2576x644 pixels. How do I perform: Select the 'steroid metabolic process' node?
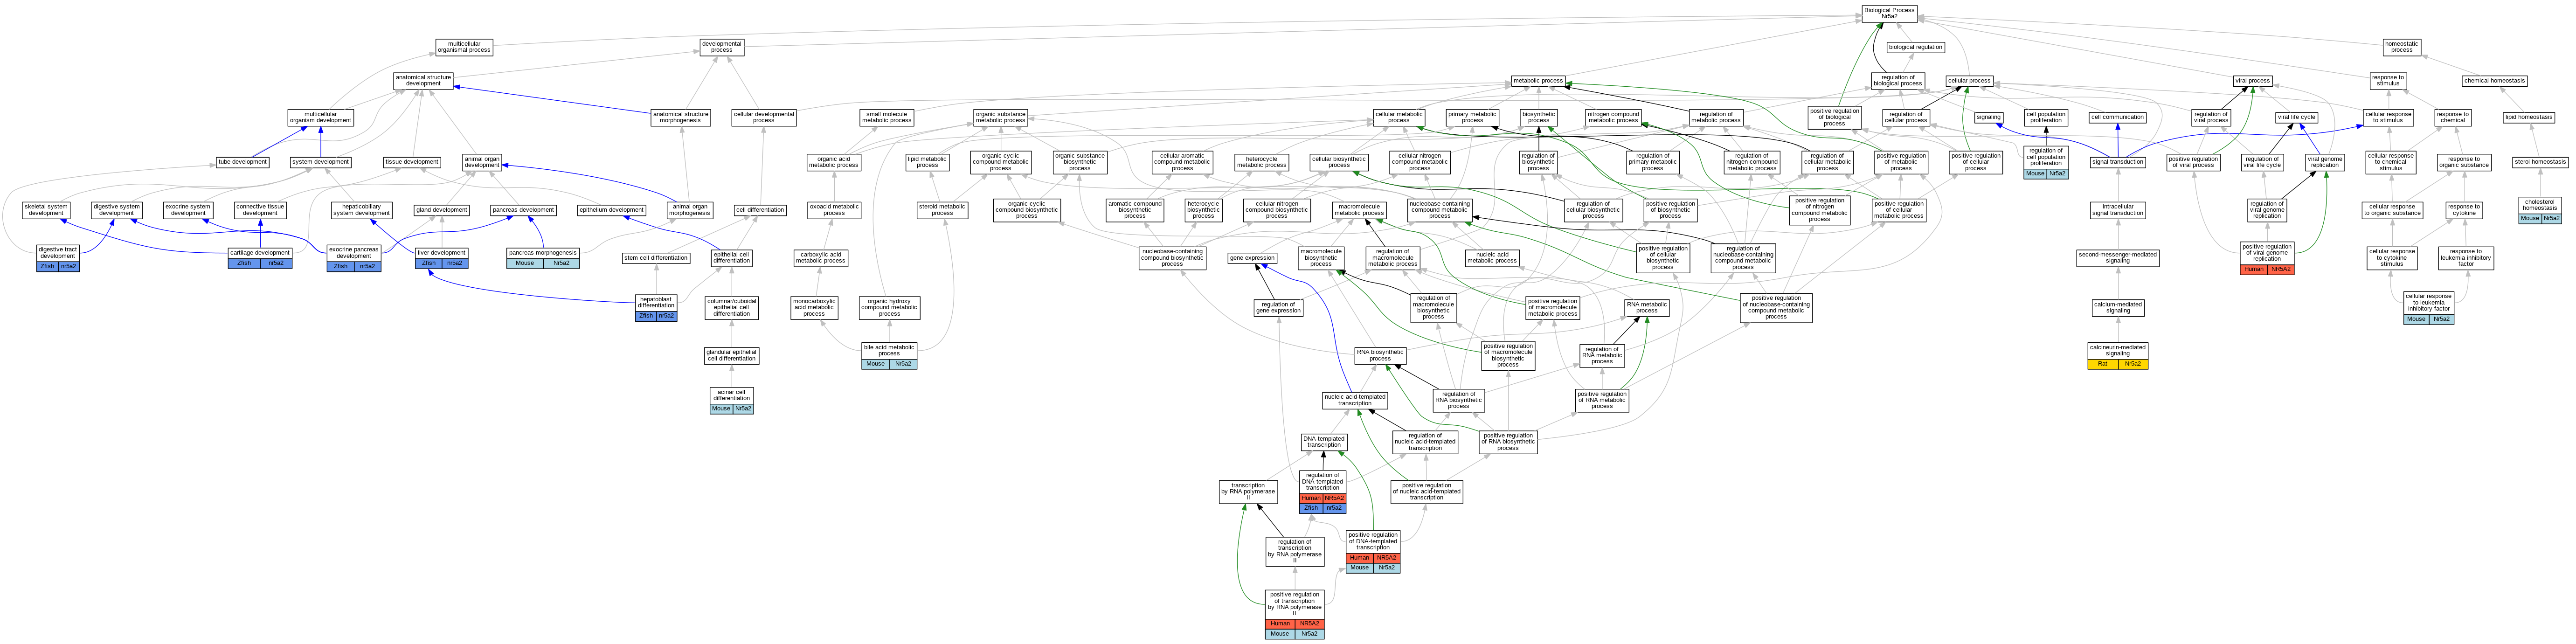pos(942,210)
